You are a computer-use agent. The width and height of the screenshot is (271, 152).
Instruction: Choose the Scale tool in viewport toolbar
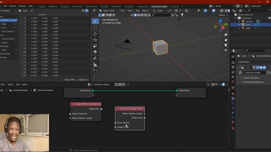point(95,46)
